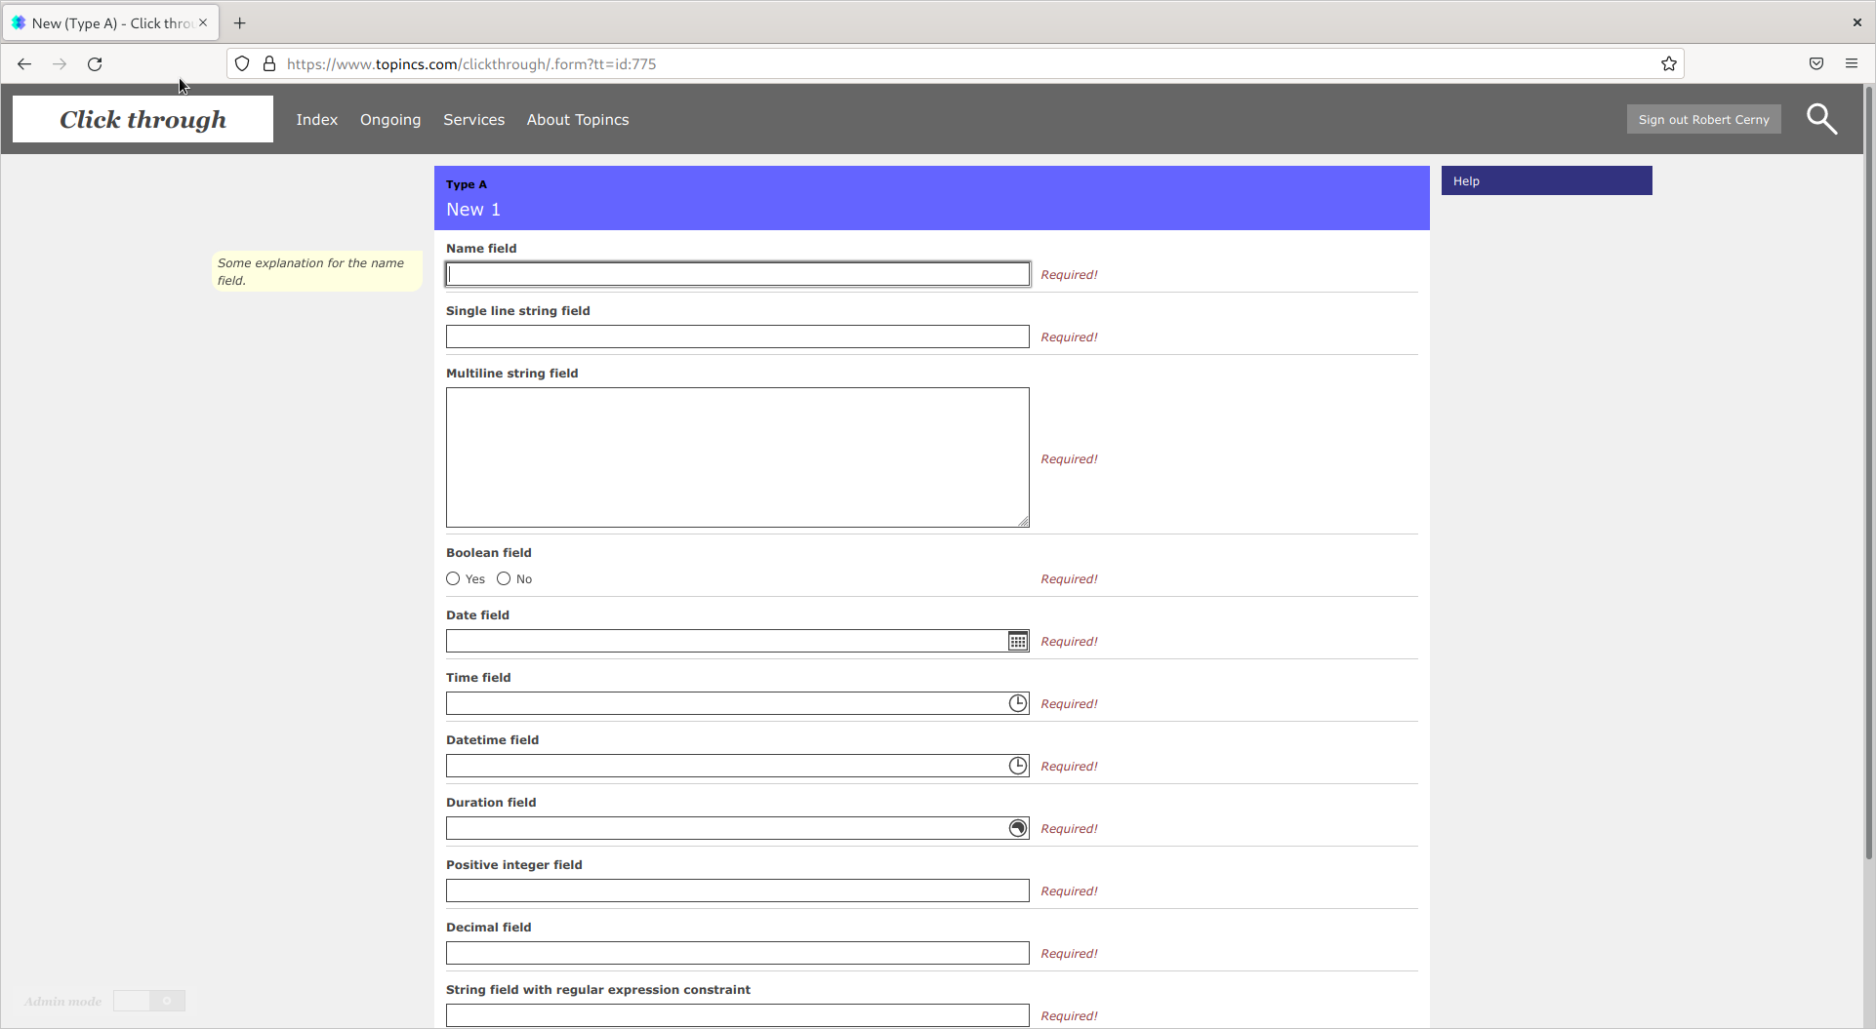Image resolution: width=1876 pixels, height=1029 pixels.
Task: Focus the Single line string field input
Action: (737, 336)
